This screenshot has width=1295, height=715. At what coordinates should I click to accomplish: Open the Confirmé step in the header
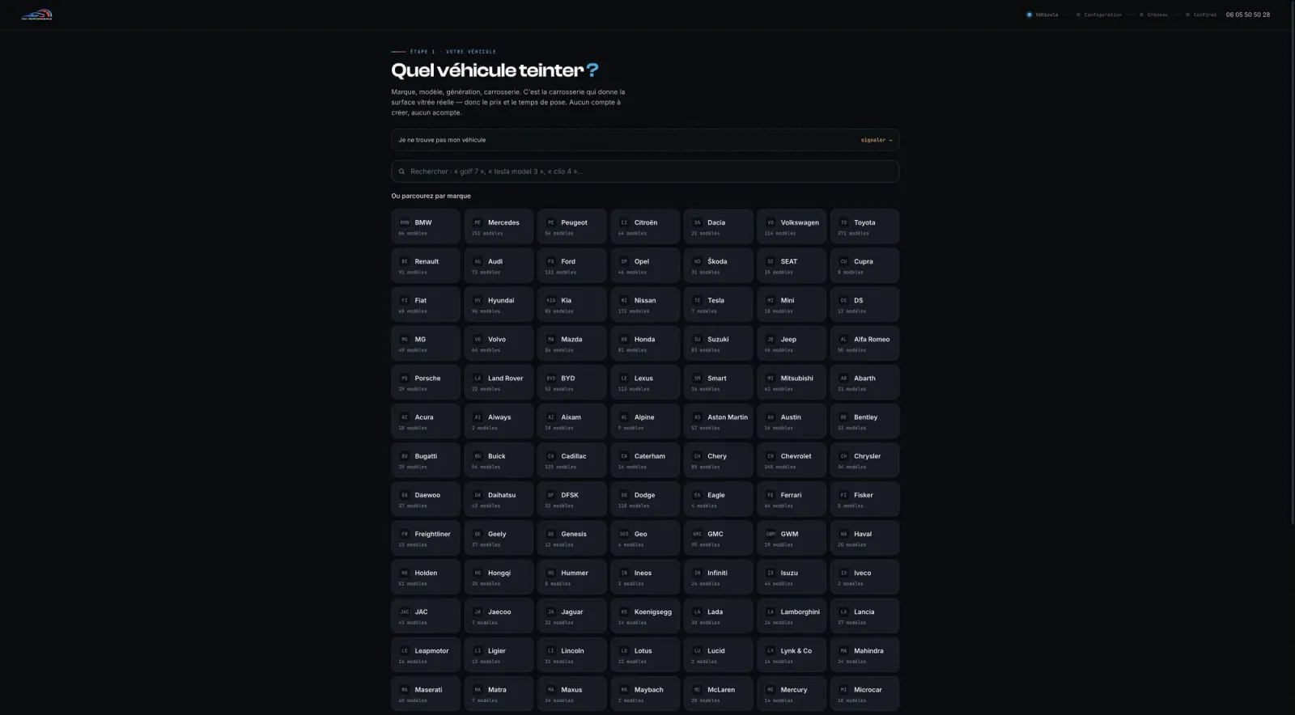1201,15
